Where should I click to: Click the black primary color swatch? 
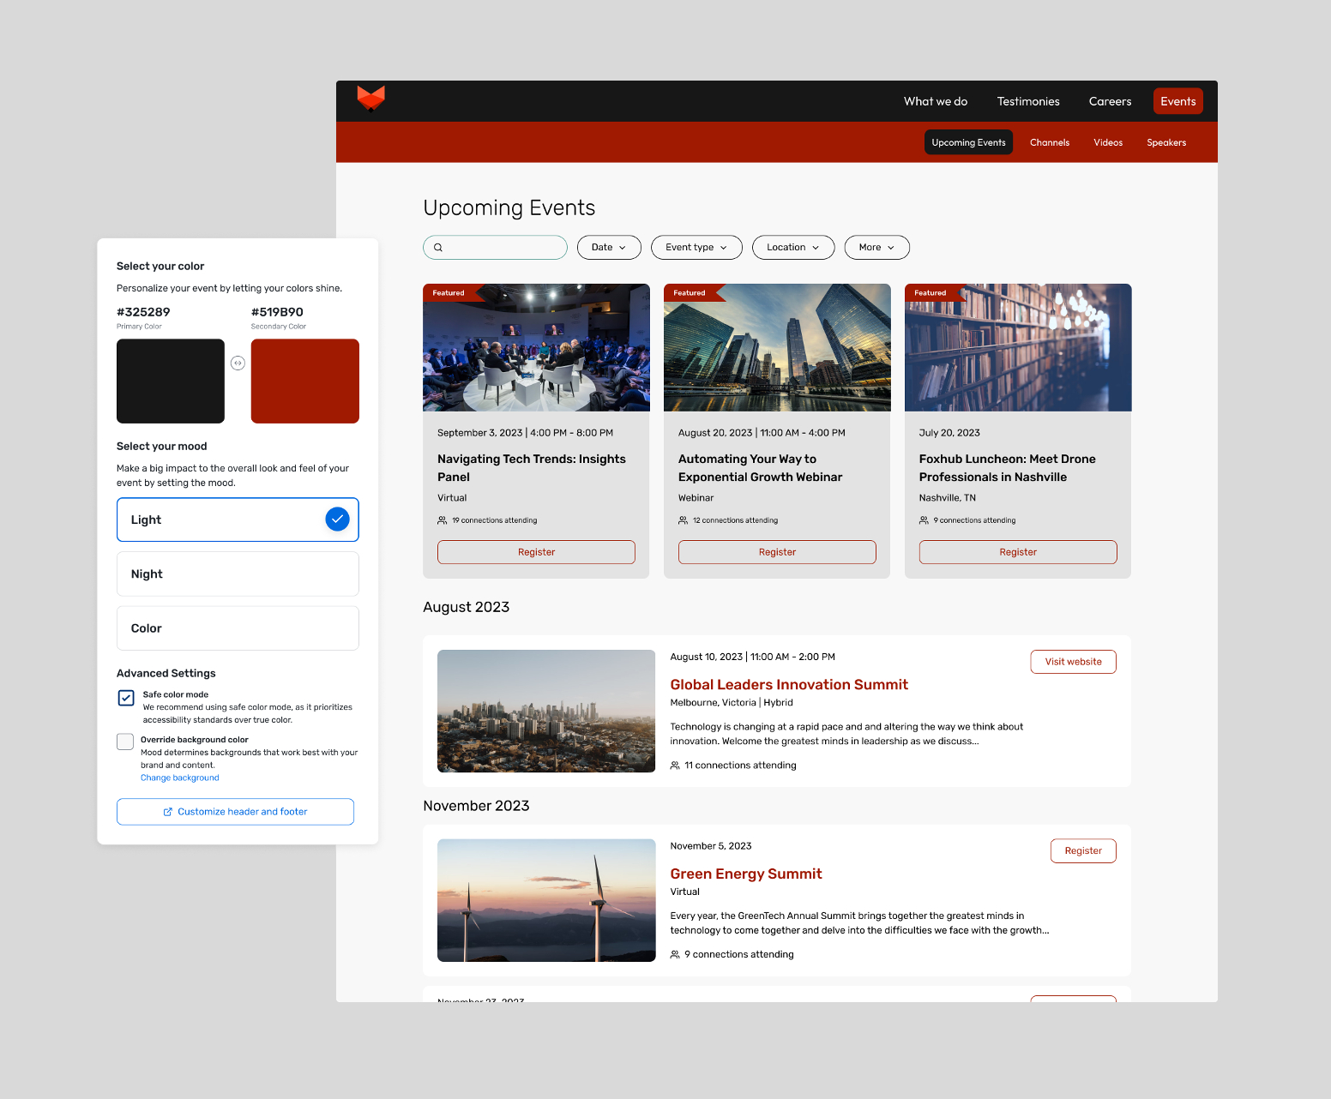point(171,381)
